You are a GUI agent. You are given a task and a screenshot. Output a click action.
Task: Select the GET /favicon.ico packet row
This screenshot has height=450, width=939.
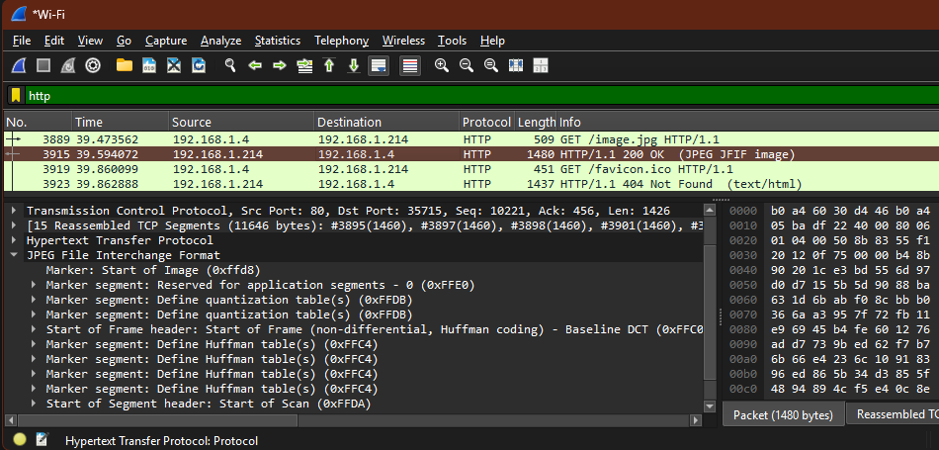pos(395,169)
